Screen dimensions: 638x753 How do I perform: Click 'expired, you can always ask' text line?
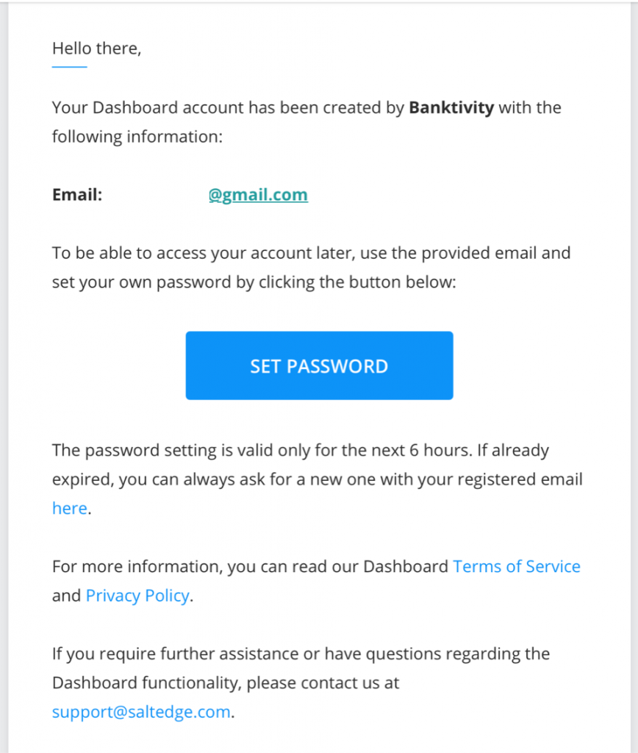pos(318,479)
